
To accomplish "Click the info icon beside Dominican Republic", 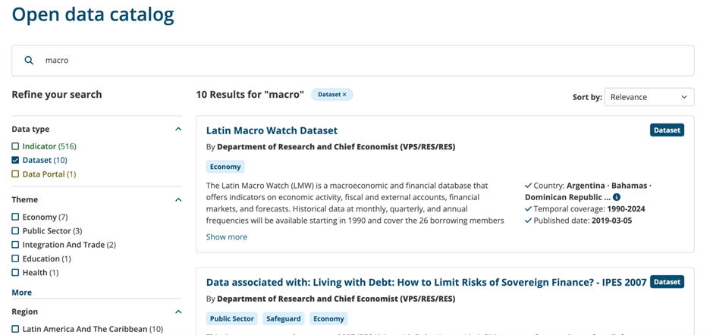I will tap(617, 197).
